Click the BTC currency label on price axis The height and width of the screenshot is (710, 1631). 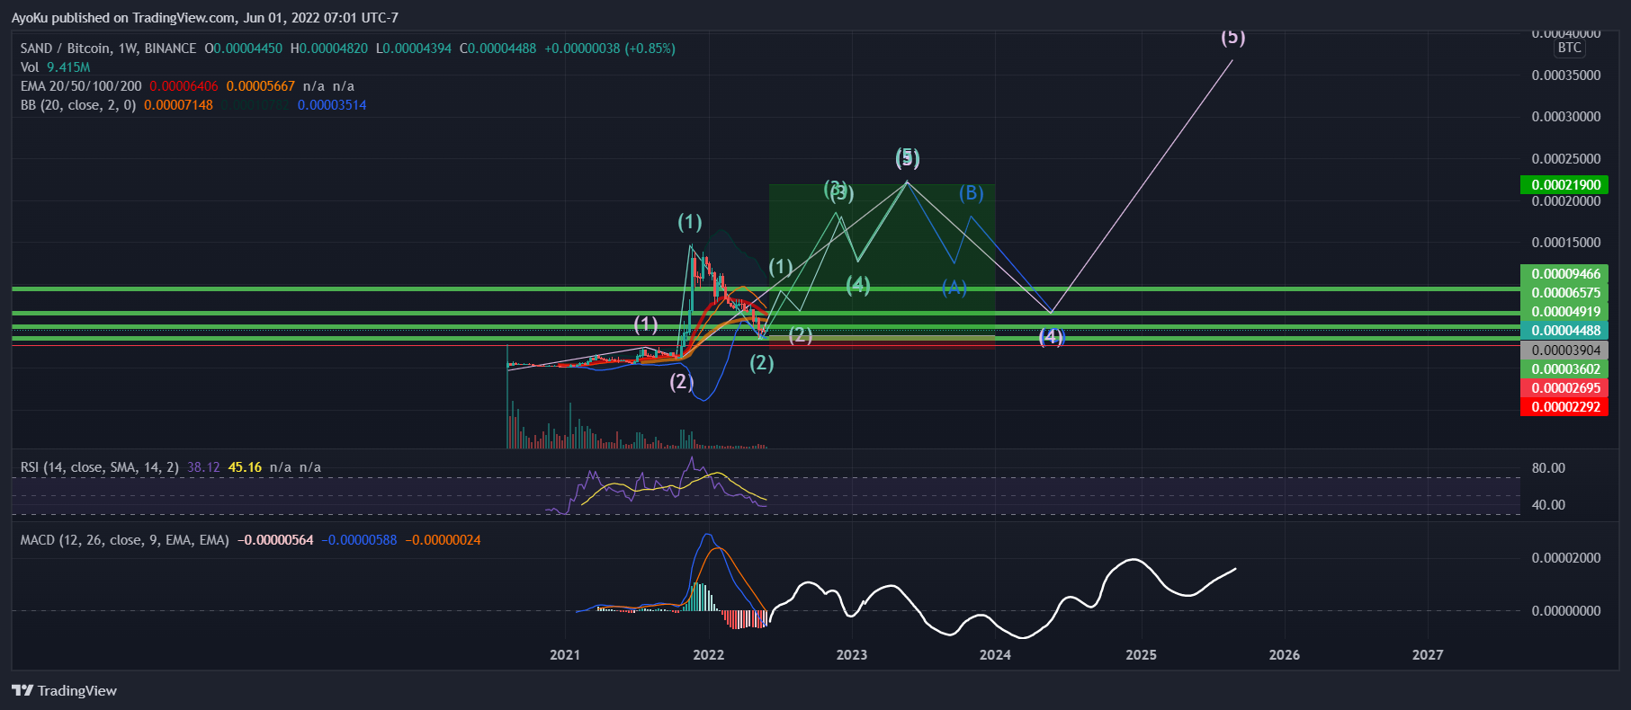point(1569,48)
